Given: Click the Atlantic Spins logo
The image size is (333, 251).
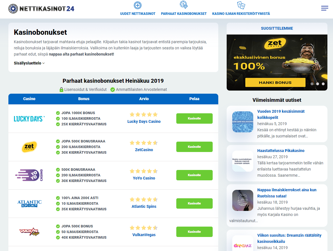Looking at the screenshot, I should [29, 204].
